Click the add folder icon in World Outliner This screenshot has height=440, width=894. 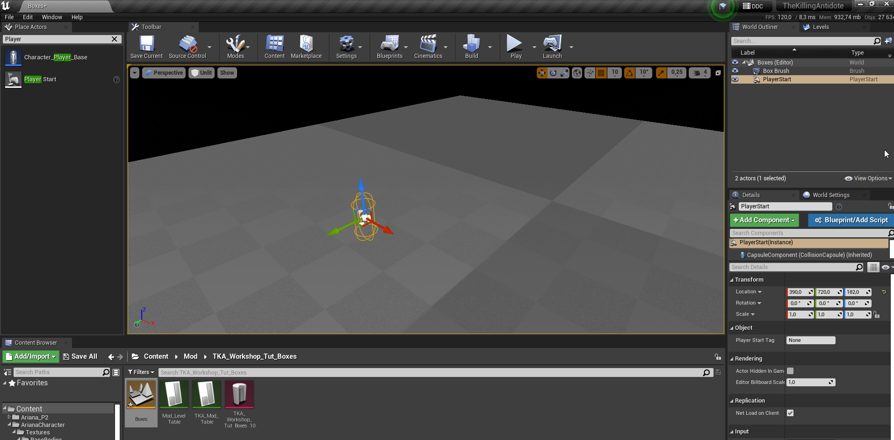coord(888,41)
